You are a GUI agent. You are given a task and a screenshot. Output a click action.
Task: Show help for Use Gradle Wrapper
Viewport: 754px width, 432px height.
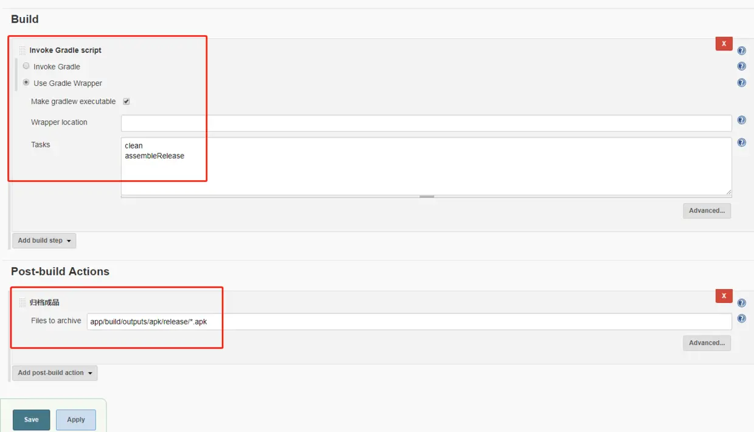click(x=741, y=83)
